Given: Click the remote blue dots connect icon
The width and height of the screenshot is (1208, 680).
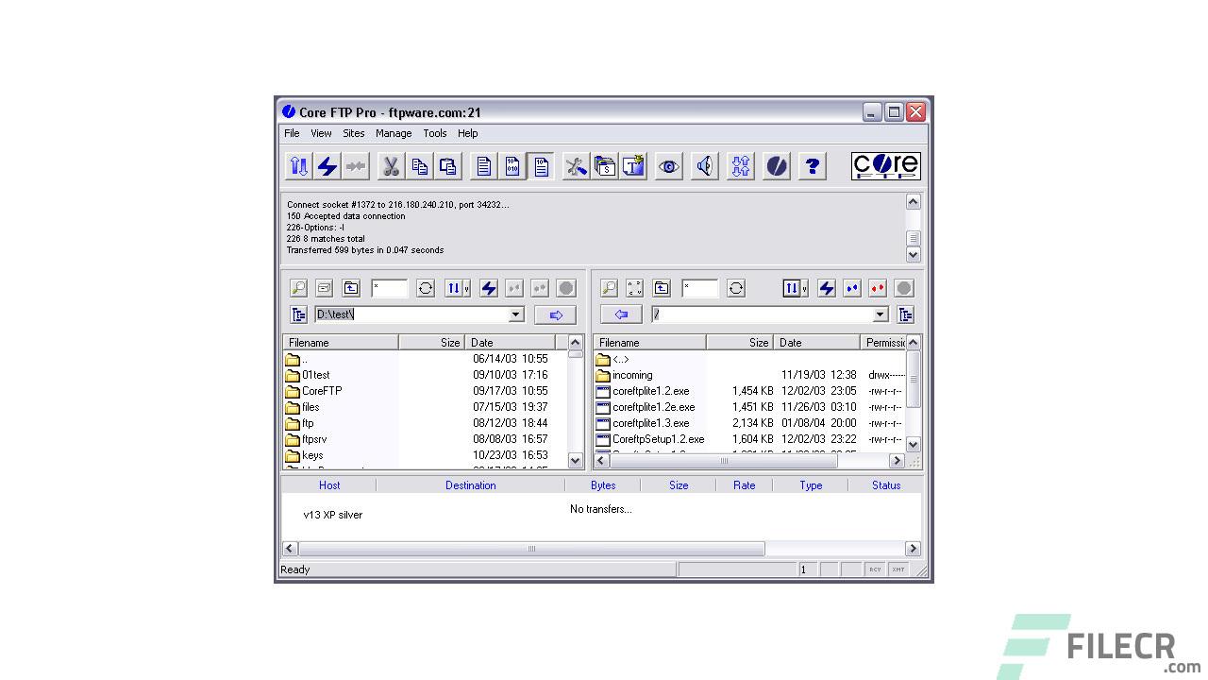Looking at the screenshot, I should point(852,288).
